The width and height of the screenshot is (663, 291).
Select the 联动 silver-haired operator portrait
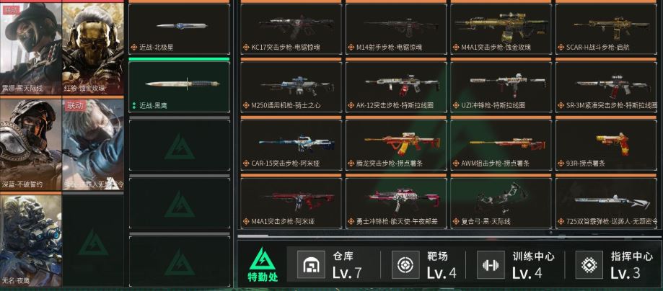point(93,145)
